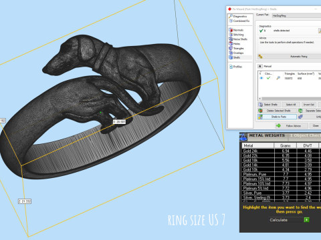
Task: Switch to the Object Check tab
Action: [306, 135]
